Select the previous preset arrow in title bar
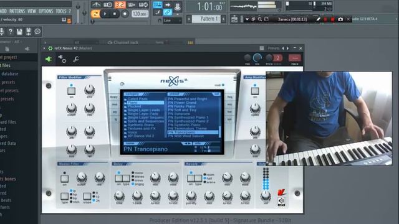Image resolution: width=399 pixels, height=224 pixels. click(283, 48)
